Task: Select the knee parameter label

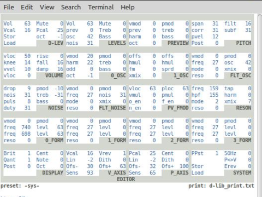Action: point(9,62)
